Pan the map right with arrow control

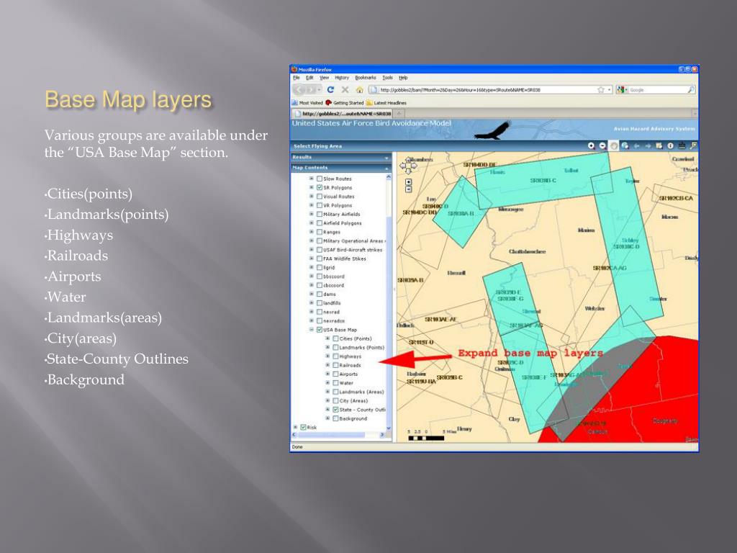click(414, 166)
